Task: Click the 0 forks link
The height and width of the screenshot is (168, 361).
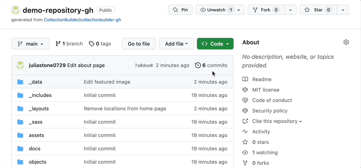Action: [x=261, y=163]
